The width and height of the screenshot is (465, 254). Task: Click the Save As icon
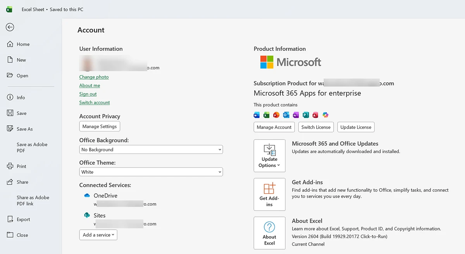coord(10,129)
